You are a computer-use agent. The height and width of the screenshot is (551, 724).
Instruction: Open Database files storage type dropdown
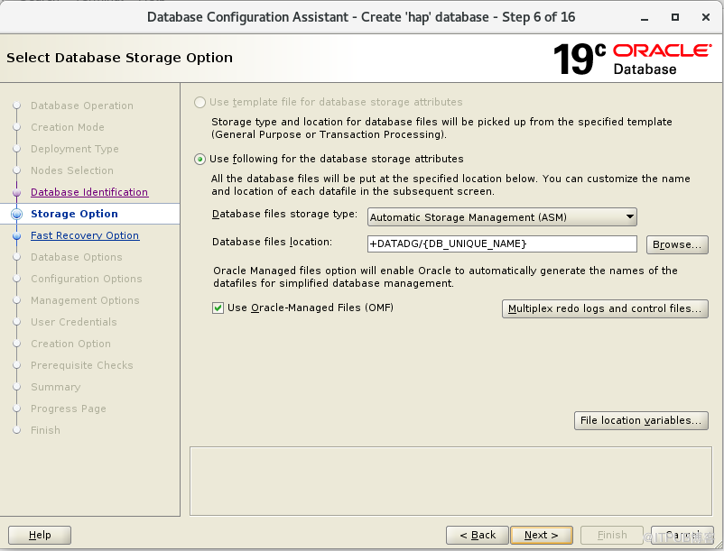[x=502, y=217]
